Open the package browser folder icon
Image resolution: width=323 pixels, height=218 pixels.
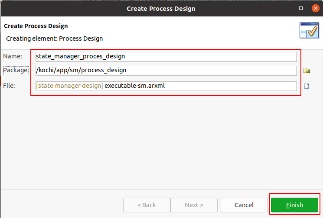[x=307, y=71]
